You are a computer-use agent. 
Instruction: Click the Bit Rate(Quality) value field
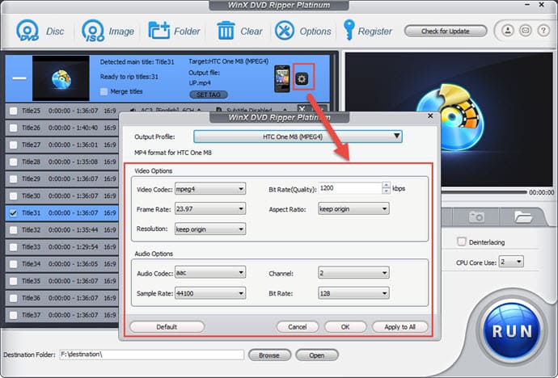click(x=350, y=188)
